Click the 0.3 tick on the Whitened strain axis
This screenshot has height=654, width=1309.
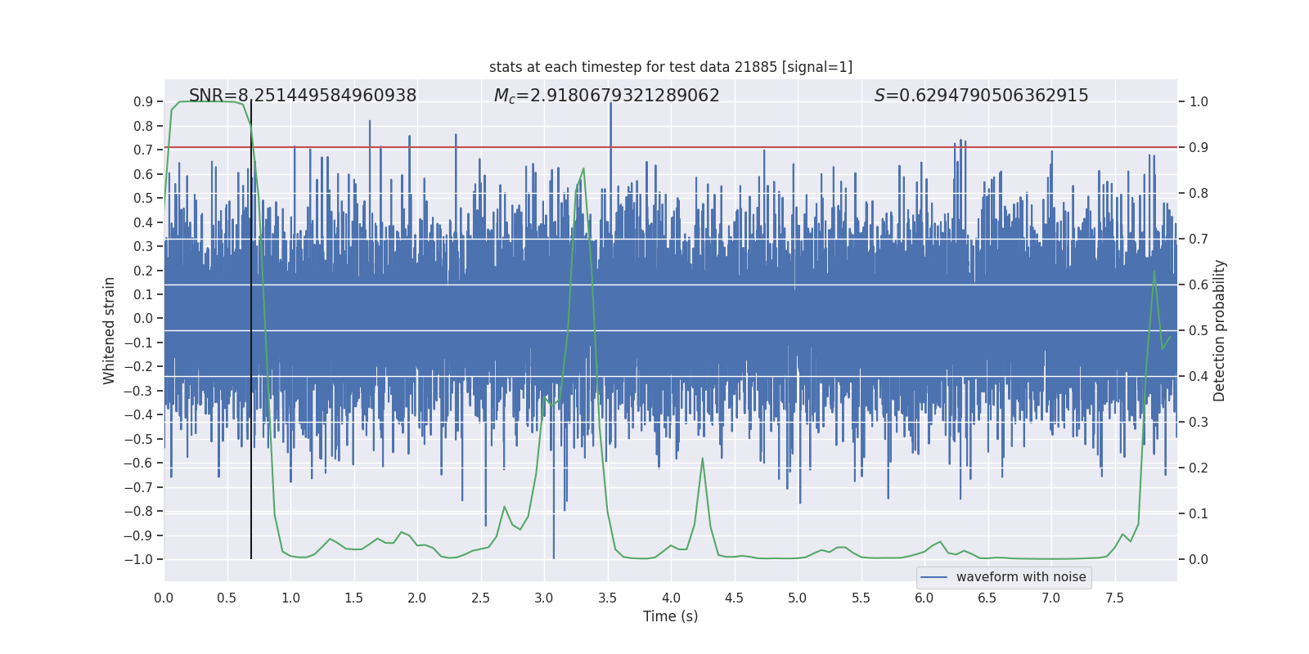click(x=143, y=247)
